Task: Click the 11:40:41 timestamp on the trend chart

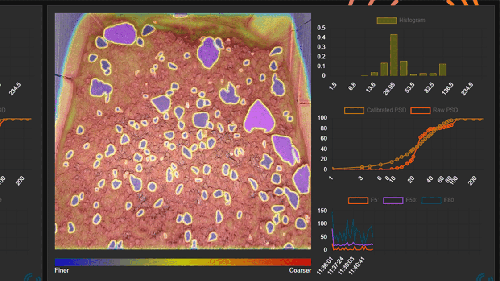Action: pos(356,266)
